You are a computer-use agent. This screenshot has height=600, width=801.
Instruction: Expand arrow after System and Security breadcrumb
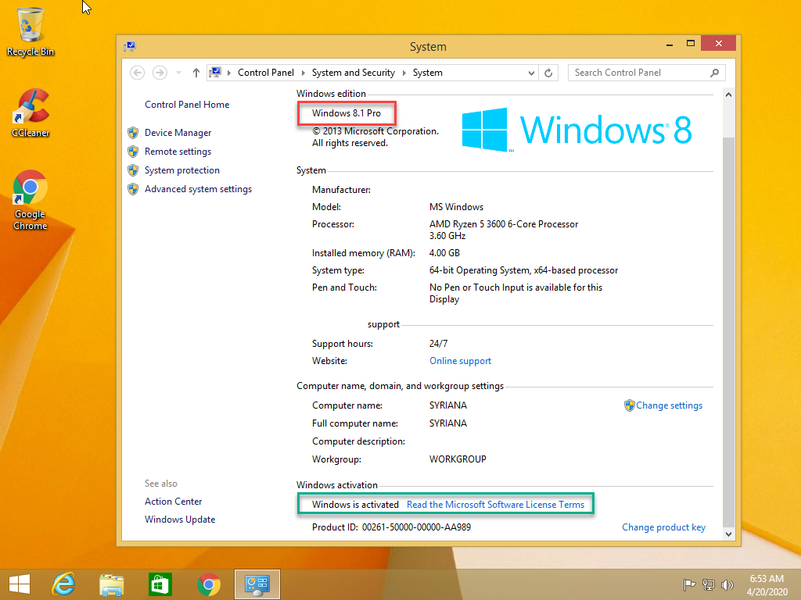tap(404, 73)
